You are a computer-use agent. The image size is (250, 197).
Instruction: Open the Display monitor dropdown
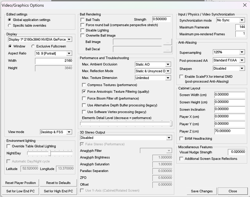pyautogui.click(x=40, y=39)
